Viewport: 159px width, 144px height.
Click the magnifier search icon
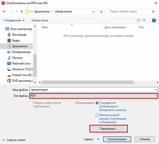coord(153,11)
